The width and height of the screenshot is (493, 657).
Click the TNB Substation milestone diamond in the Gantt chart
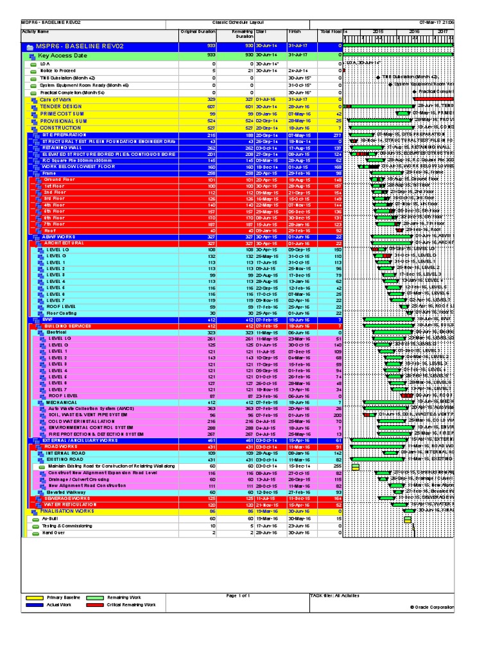(378, 78)
